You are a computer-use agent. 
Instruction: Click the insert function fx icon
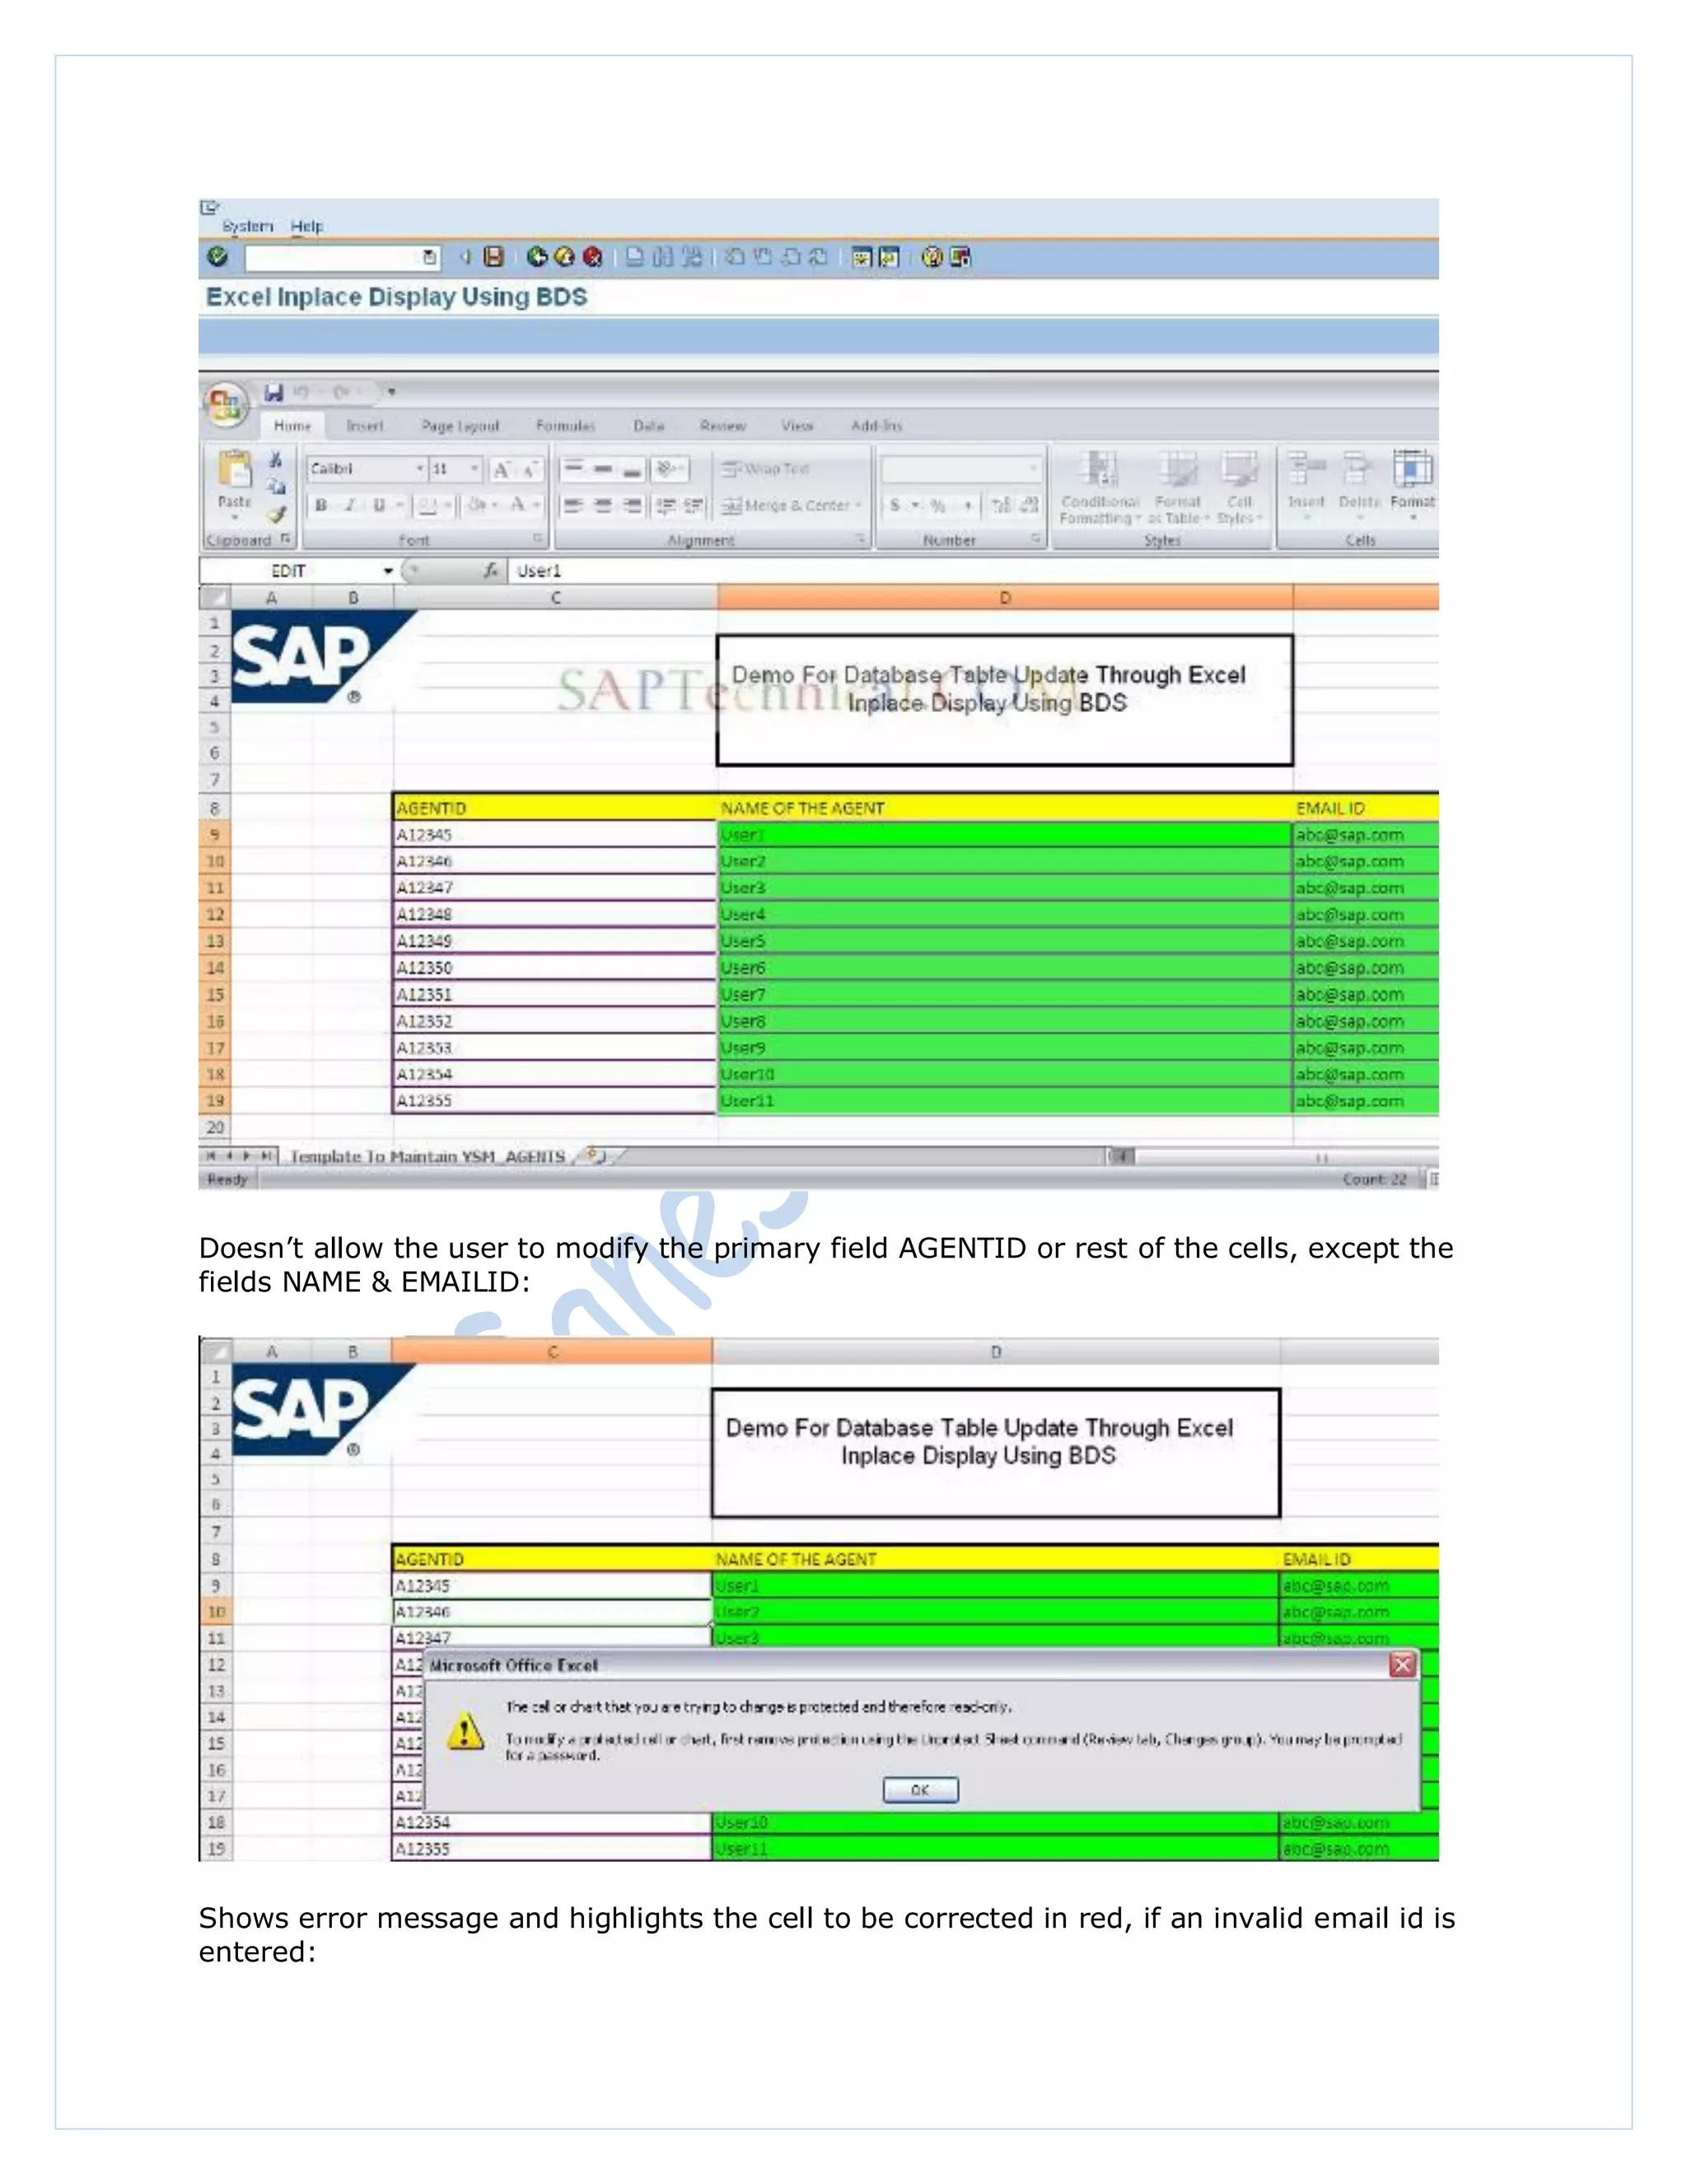(x=490, y=570)
